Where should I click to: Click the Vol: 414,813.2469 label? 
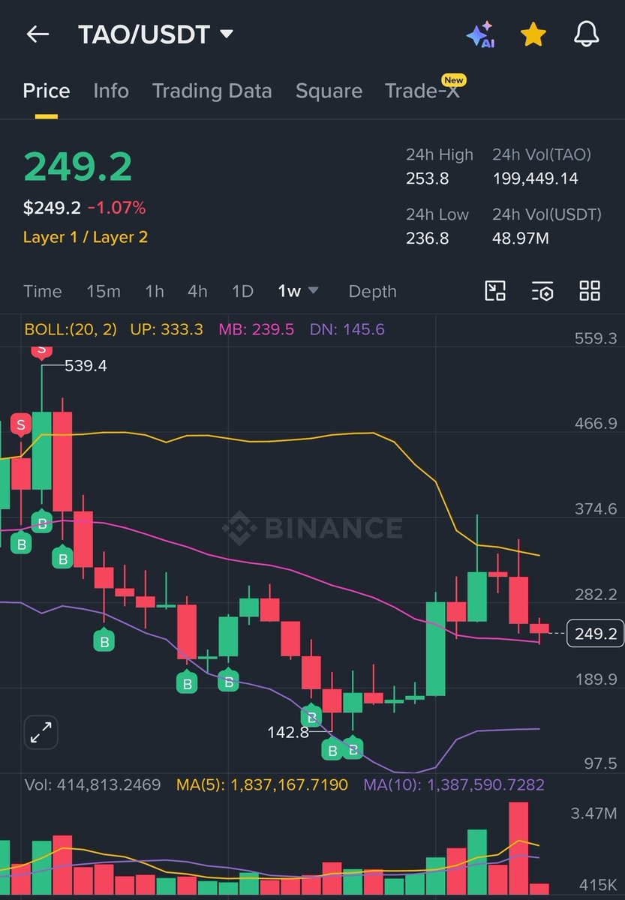tap(93, 785)
